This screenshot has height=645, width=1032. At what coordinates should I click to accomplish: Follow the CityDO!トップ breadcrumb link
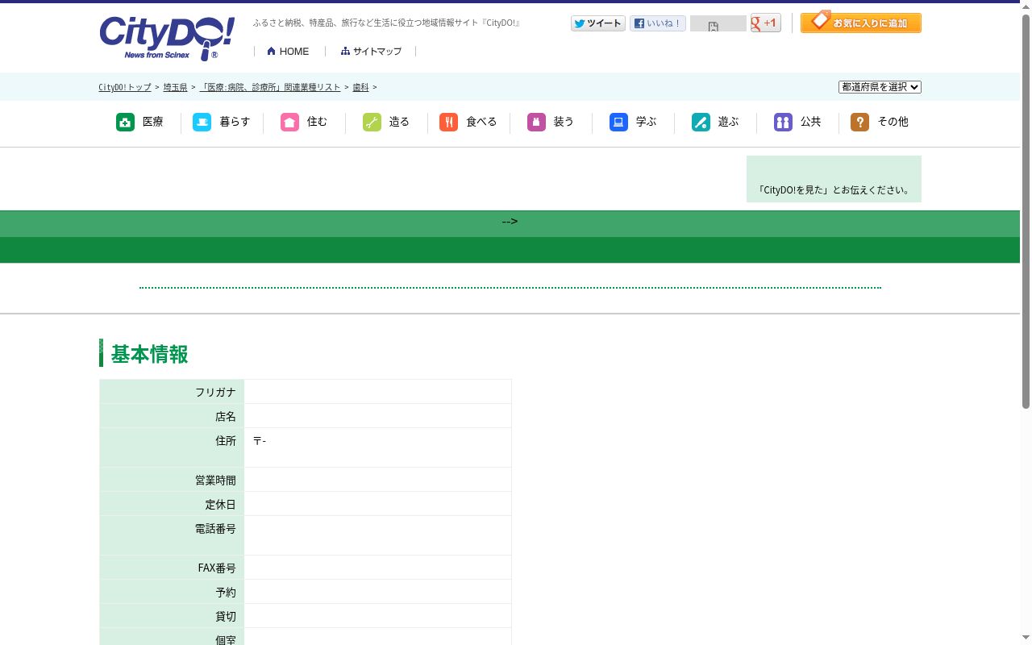125,87
